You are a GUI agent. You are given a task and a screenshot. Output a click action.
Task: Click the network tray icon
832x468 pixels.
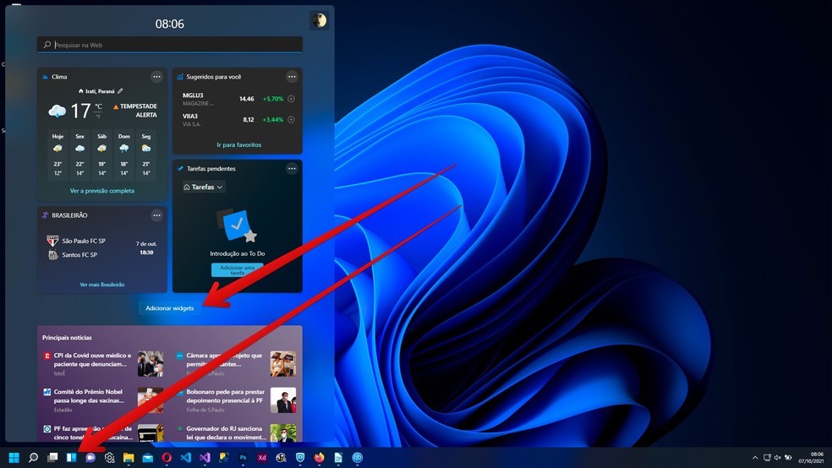[767, 457]
